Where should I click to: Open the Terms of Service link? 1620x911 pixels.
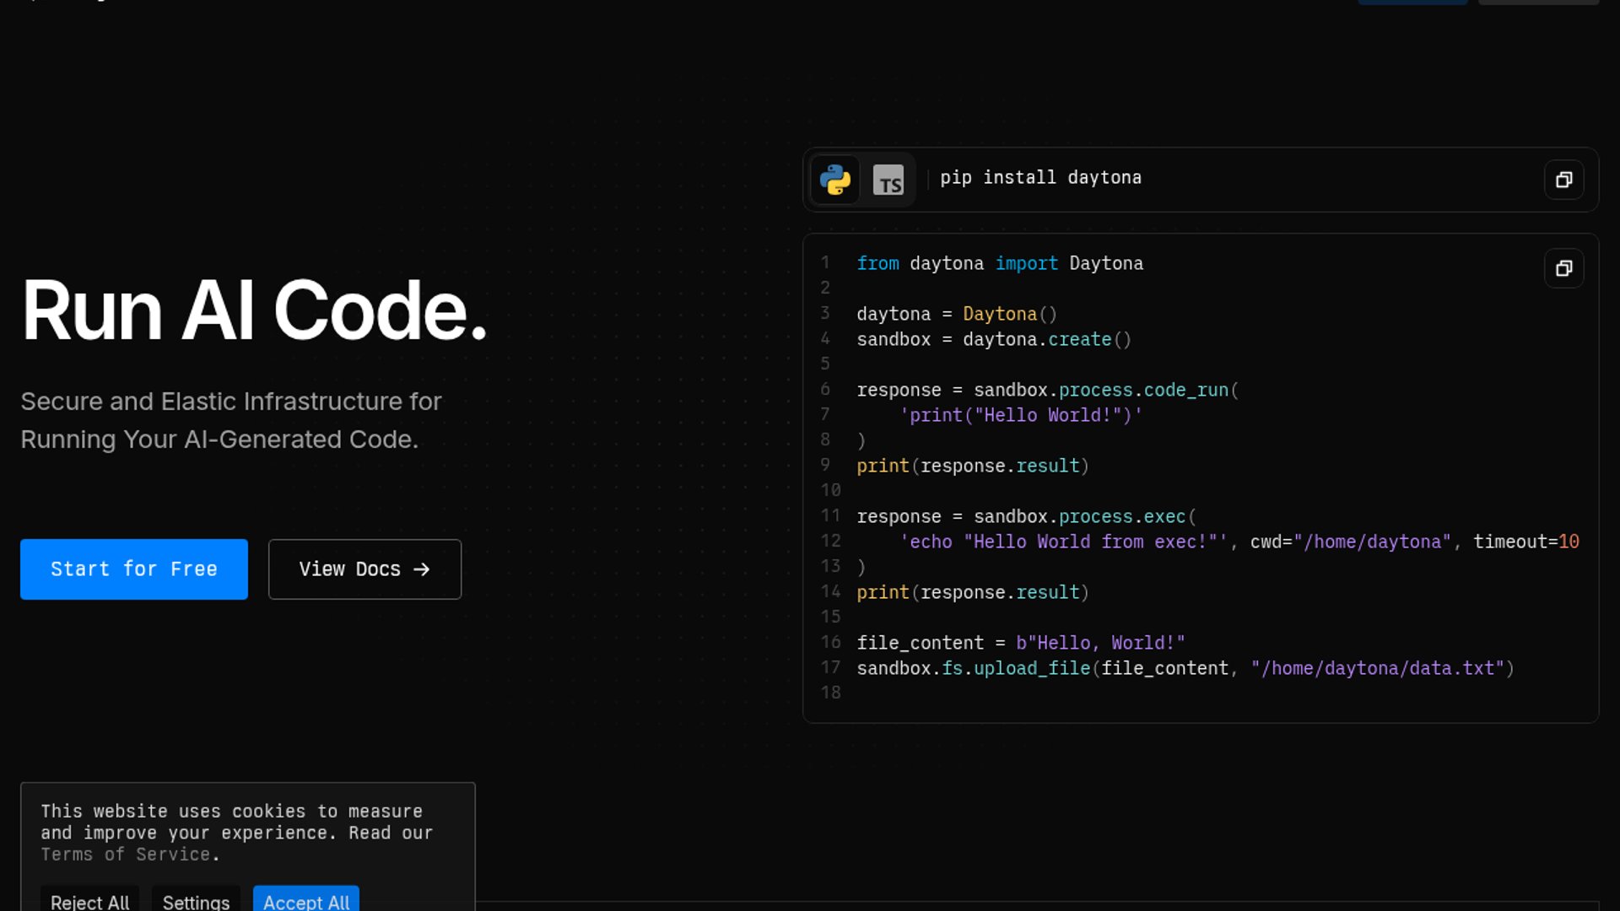[126, 854]
